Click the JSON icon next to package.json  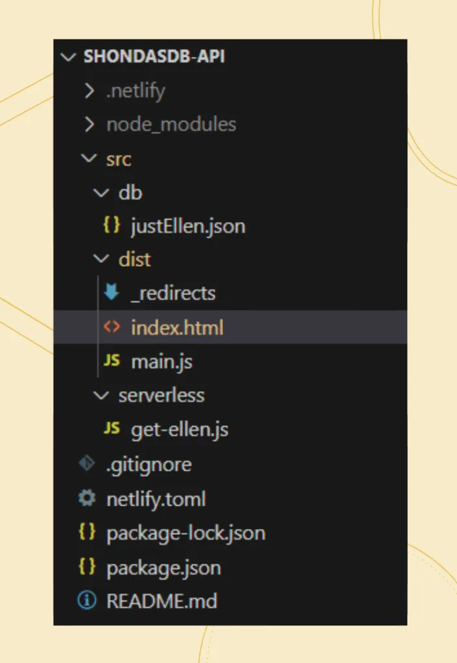click(88, 567)
